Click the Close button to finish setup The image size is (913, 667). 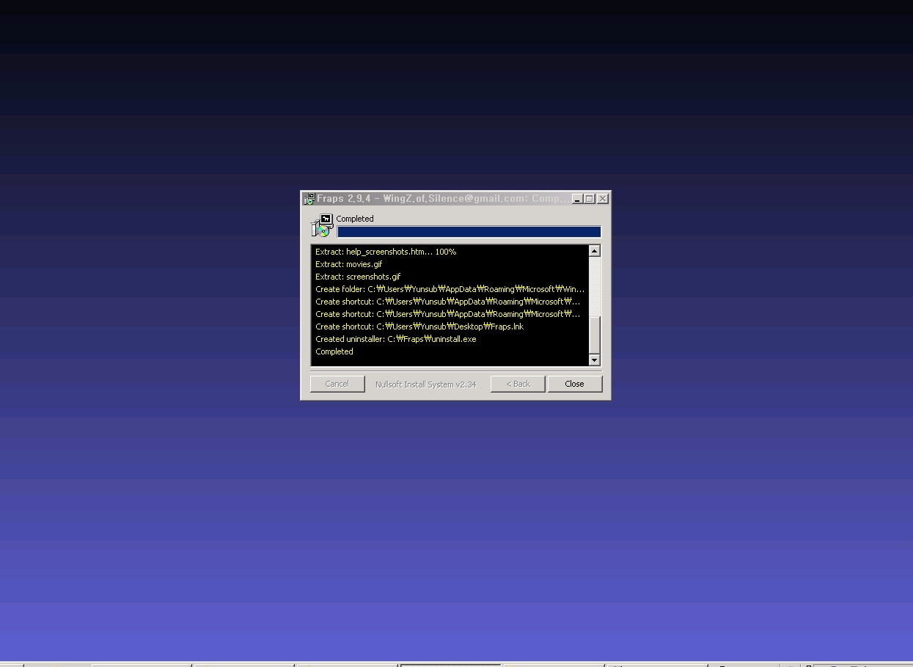pyautogui.click(x=575, y=384)
